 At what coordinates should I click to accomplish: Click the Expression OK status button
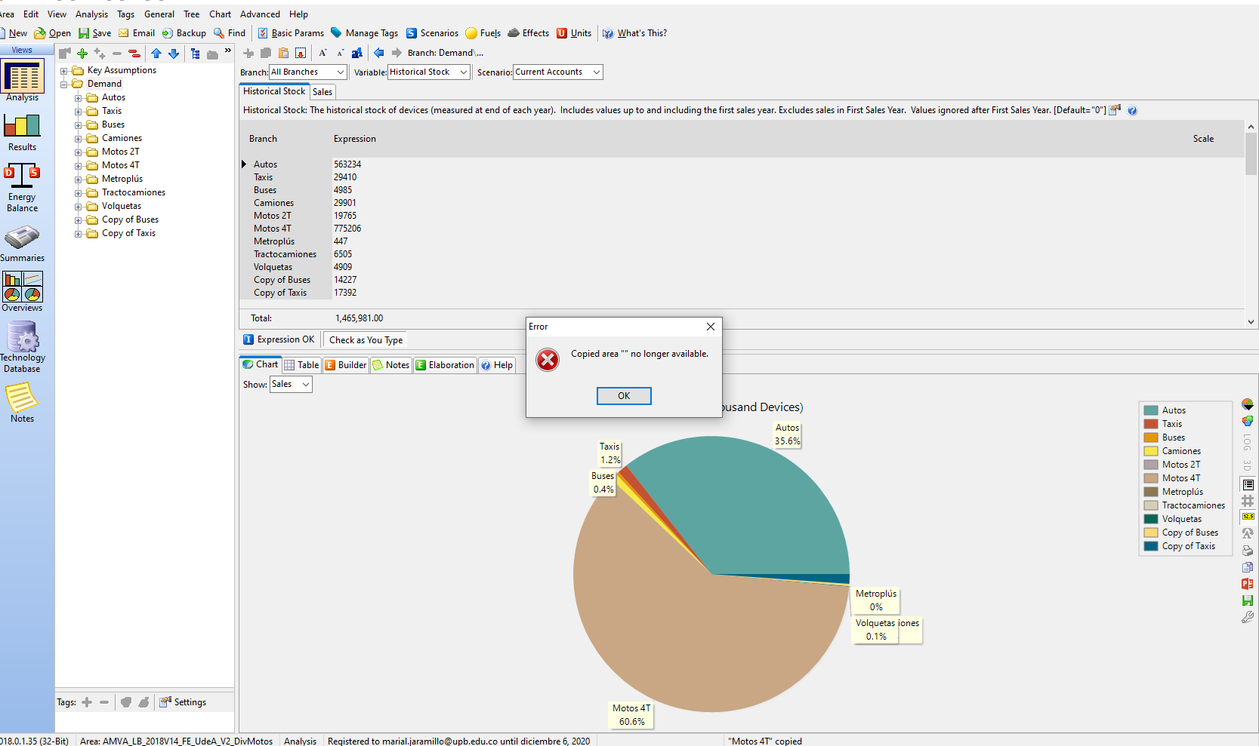tap(279, 339)
